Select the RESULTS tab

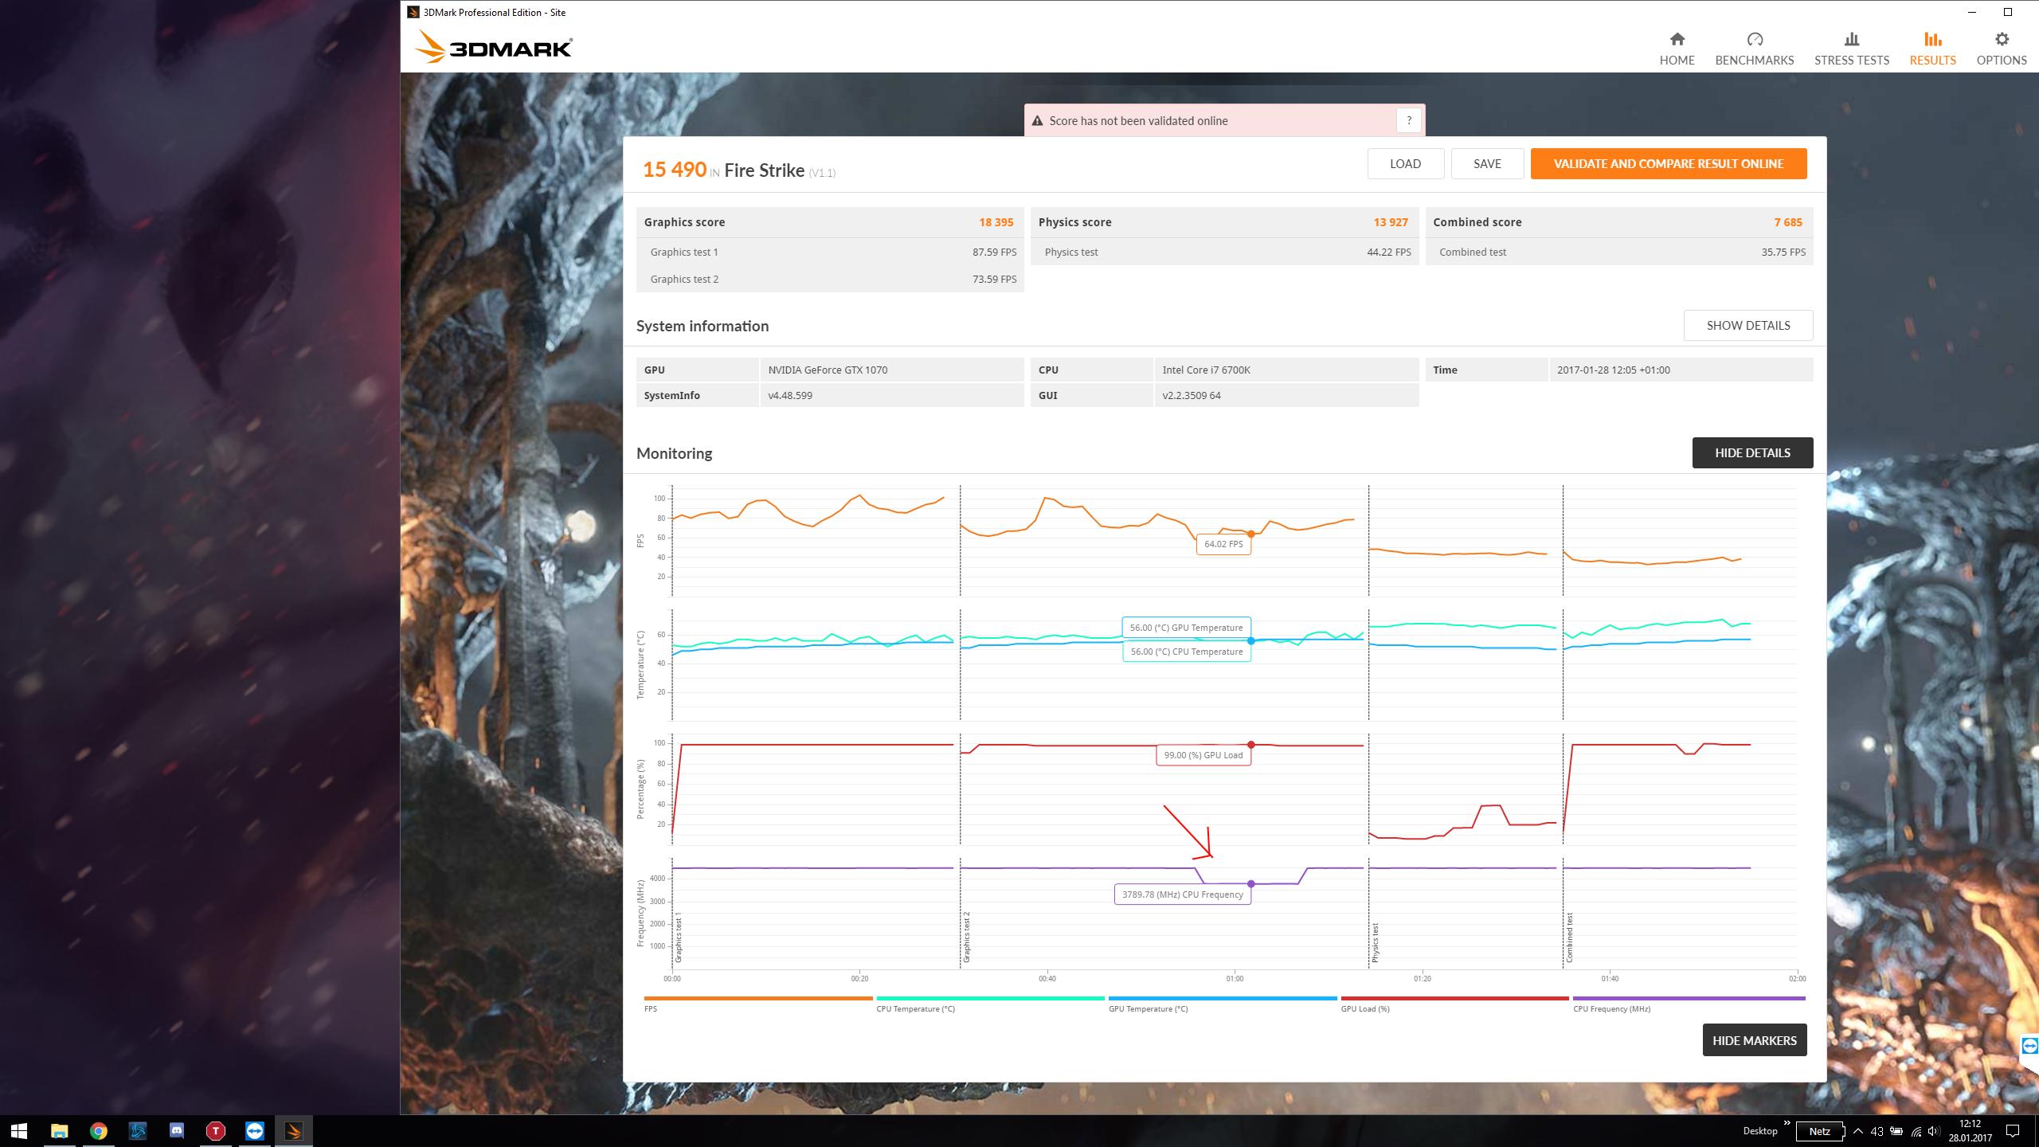[1932, 49]
